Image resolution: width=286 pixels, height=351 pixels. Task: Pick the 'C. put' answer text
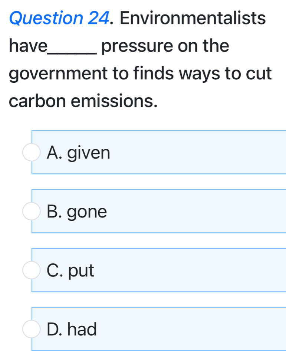click(71, 270)
